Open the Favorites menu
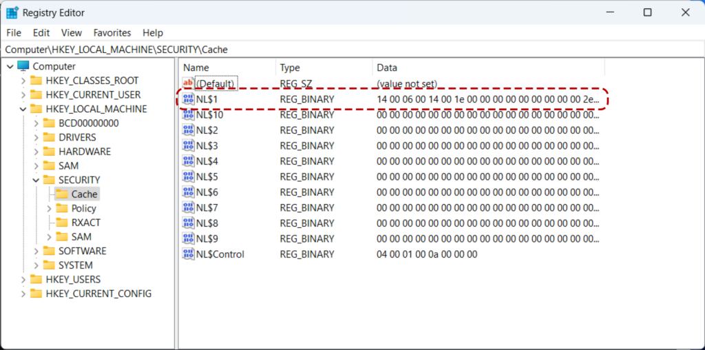The width and height of the screenshot is (705, 350). click(112, 33)
